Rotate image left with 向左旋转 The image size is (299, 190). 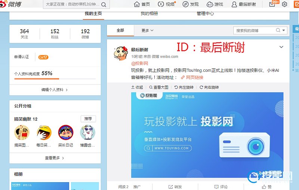point(184,87)
